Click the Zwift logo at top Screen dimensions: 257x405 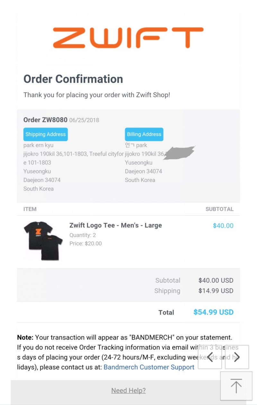pyautogui.click(x=128, y=38)
